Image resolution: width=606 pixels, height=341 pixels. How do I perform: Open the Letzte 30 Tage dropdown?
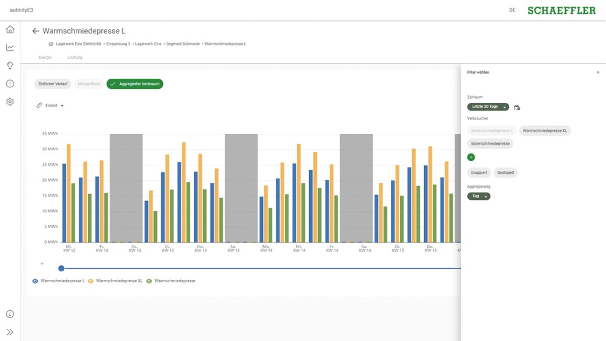tap(488, 107)
